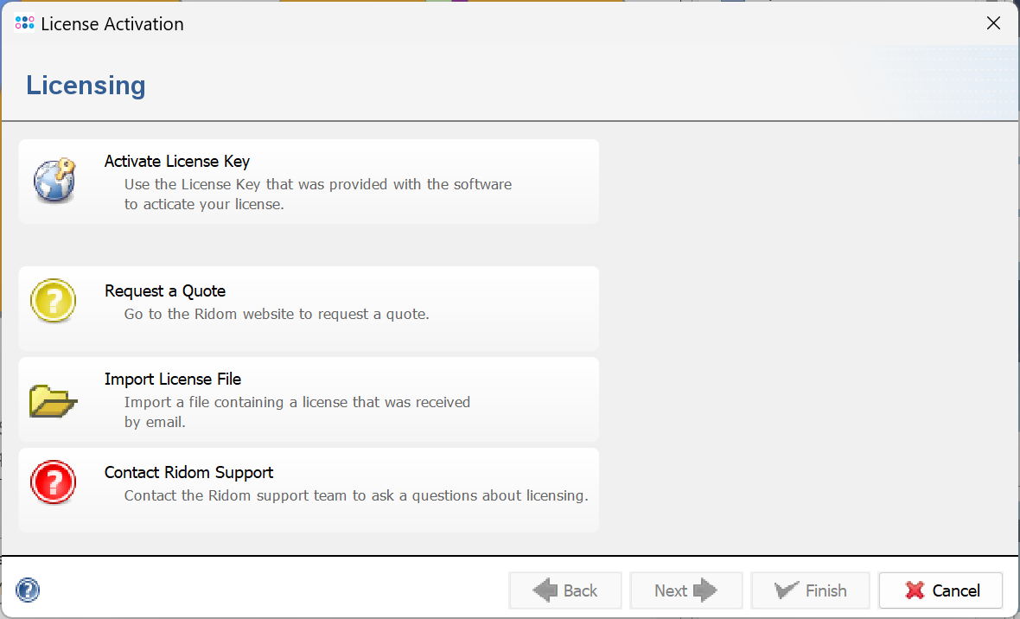
Task: Open the Contact Ridom Support option
Action: pyautogui.click(x=309, y=490)
